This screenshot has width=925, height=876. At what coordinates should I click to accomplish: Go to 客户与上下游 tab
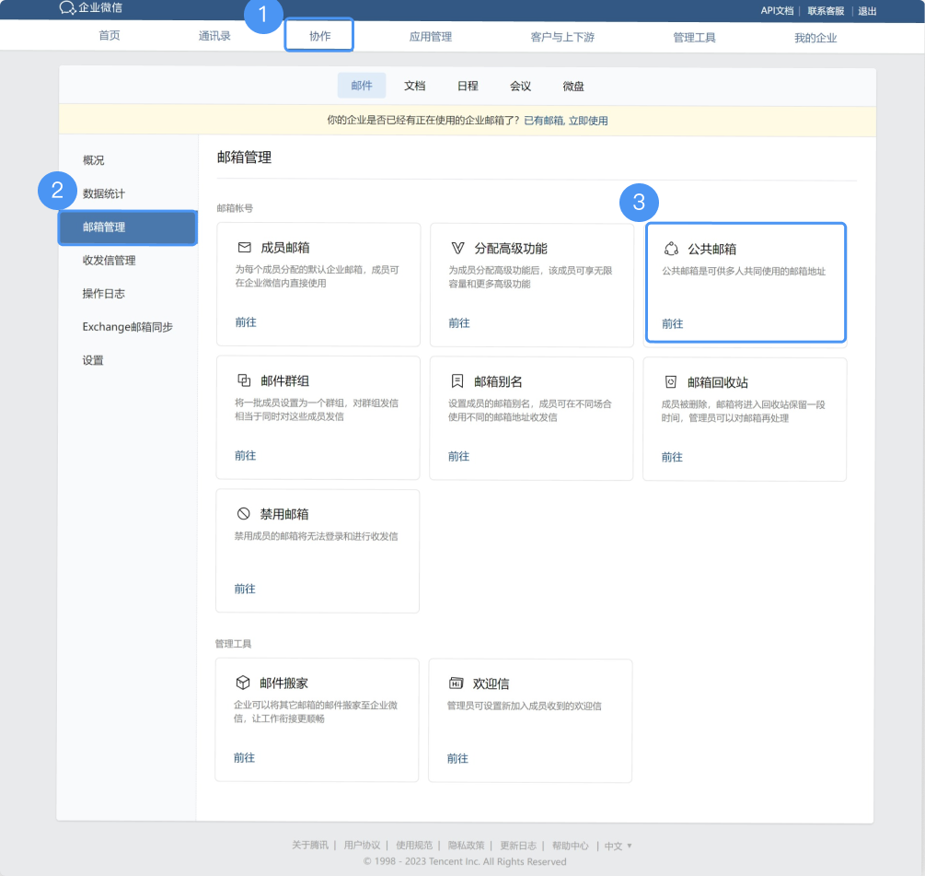coord(562,37)
